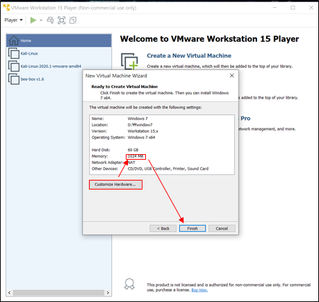
Task: Click the VMware logo in title bar
Action: coord(6,8)
